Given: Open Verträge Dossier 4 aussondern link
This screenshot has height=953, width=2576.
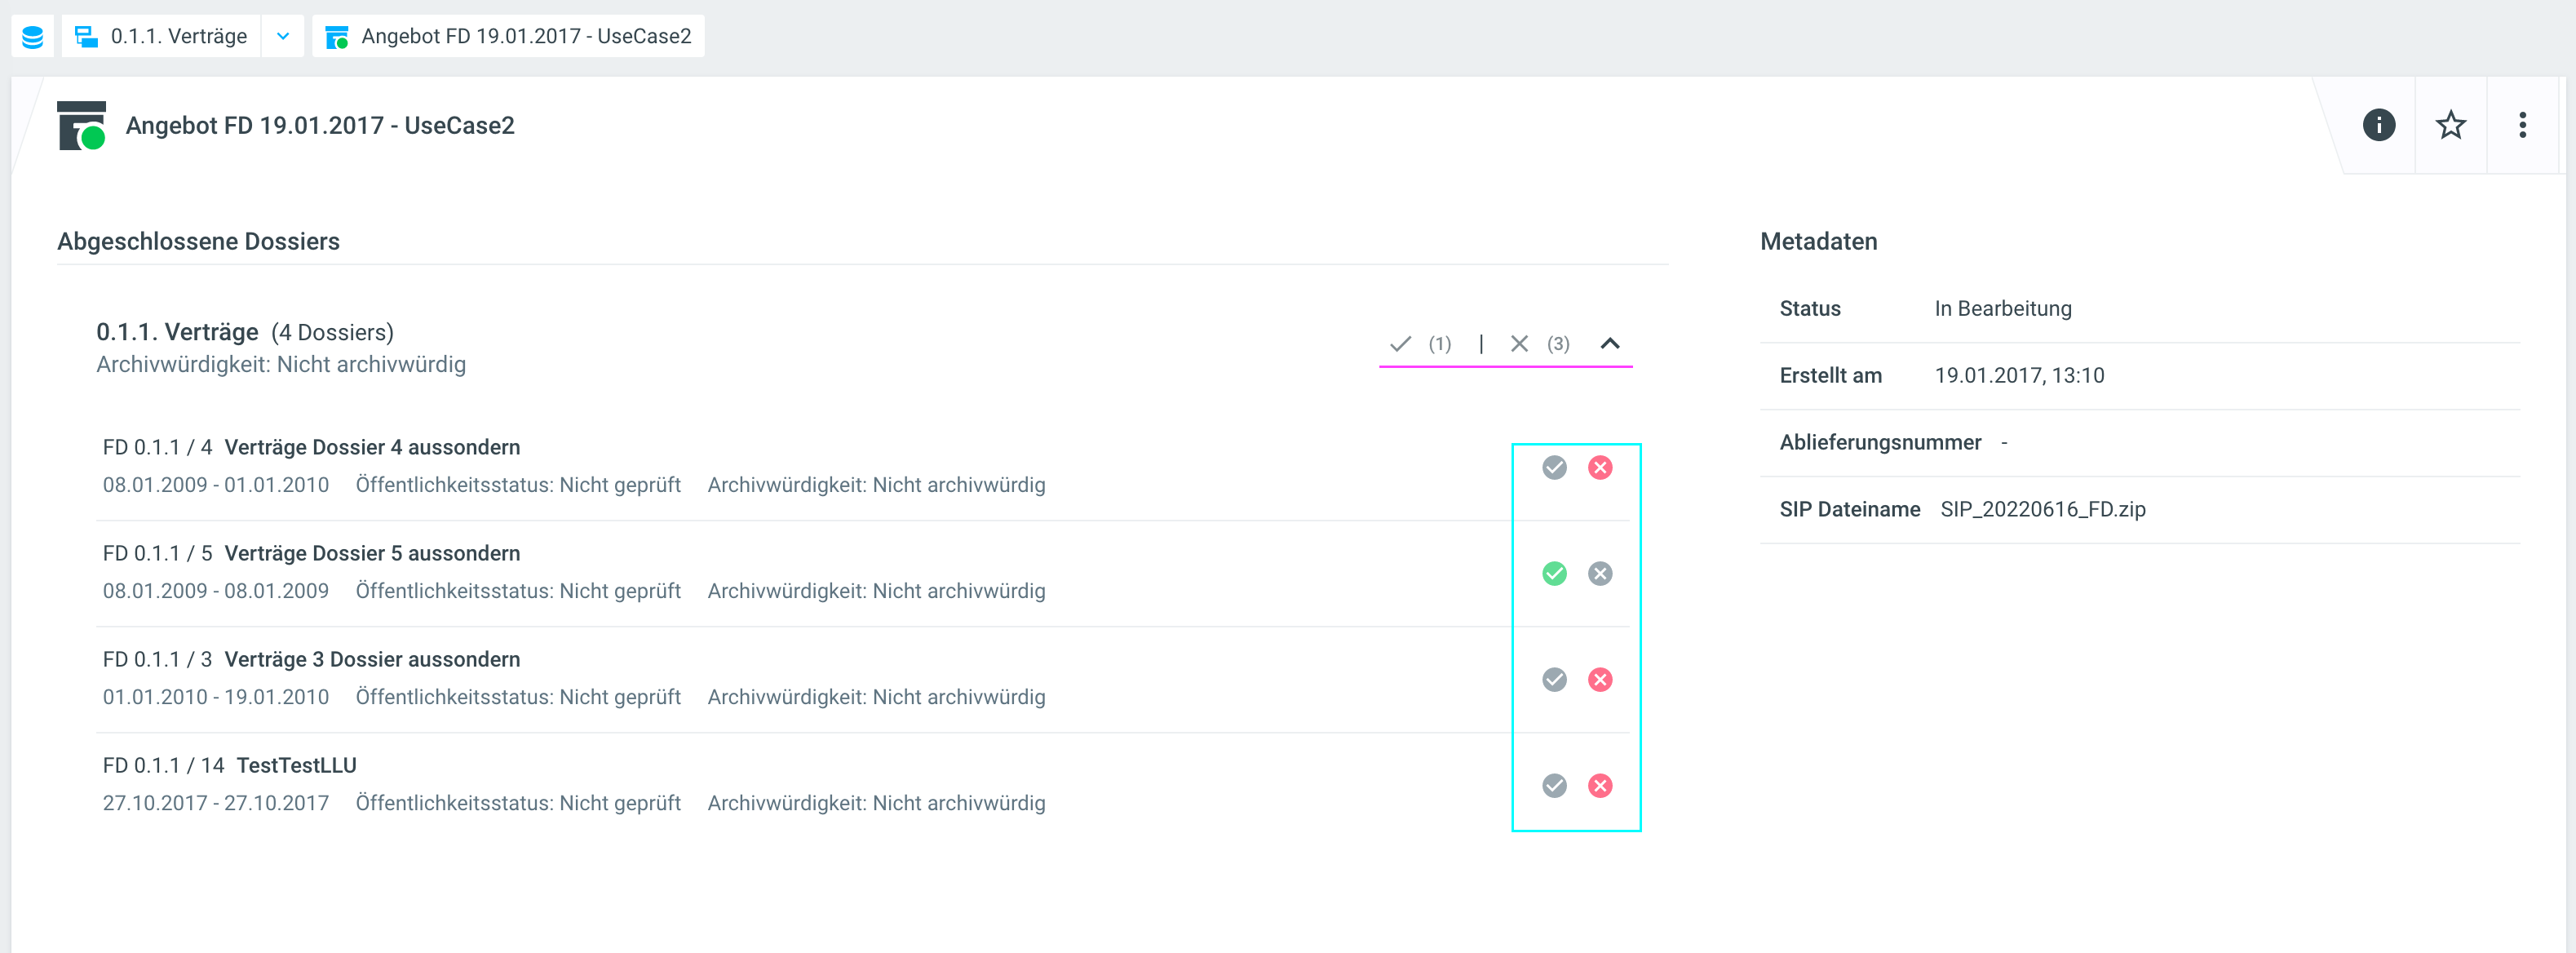Looking at the screenshot, I should click(x=372, y=447).
